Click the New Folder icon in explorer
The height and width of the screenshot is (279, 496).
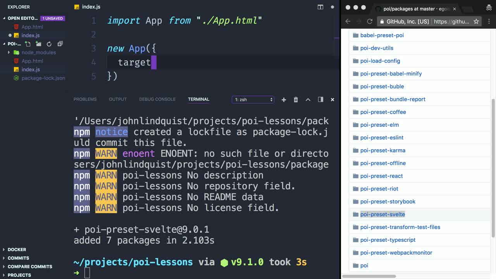pos(38,44)
